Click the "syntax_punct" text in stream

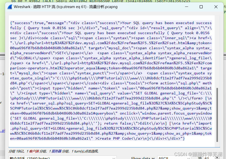pos(91,73)
